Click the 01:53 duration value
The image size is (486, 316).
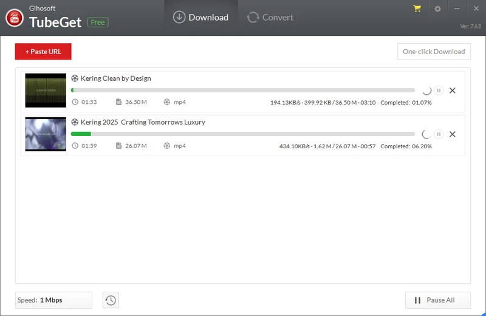[89, 101]
